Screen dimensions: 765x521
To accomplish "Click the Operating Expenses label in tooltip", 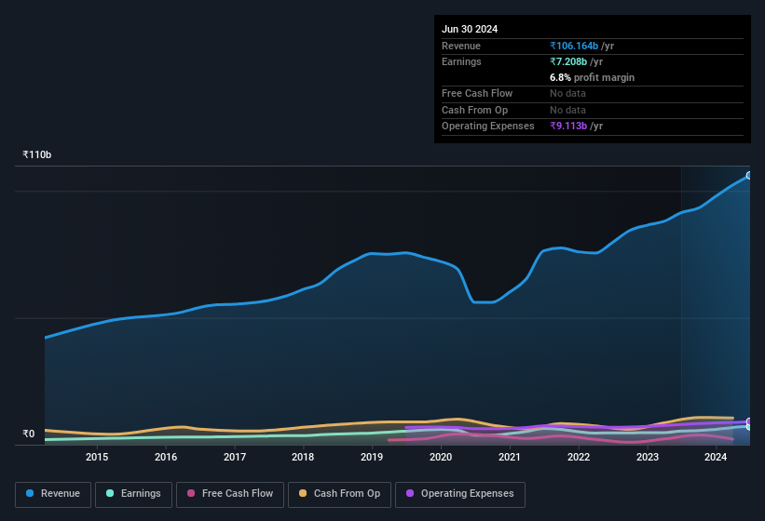I will coord(488,126).
